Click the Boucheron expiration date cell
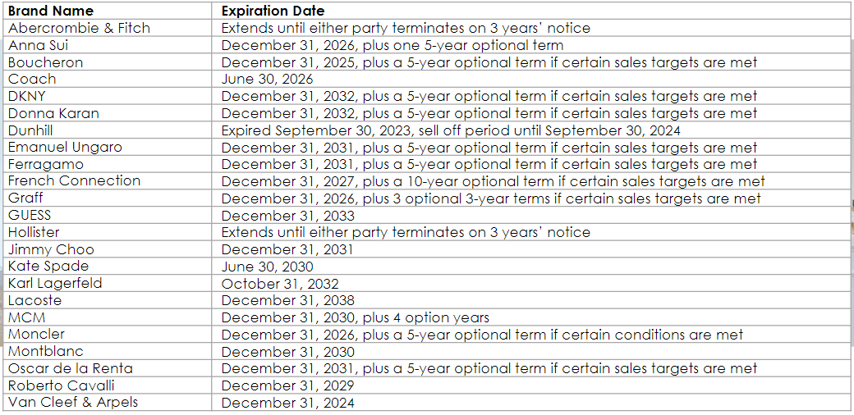 (489, 62)
